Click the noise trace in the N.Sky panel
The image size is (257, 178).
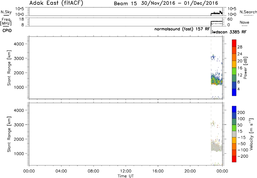tap(217, 13)
